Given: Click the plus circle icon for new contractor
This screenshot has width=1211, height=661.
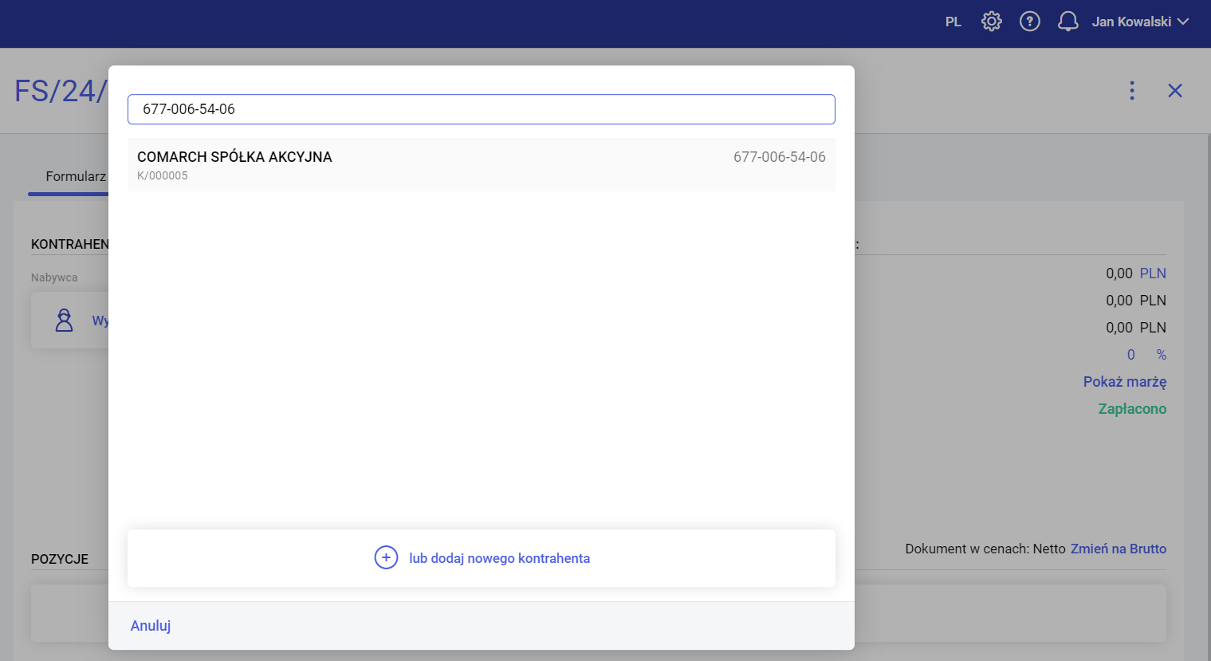Looking at the screenshot, I should coord(386,558).
